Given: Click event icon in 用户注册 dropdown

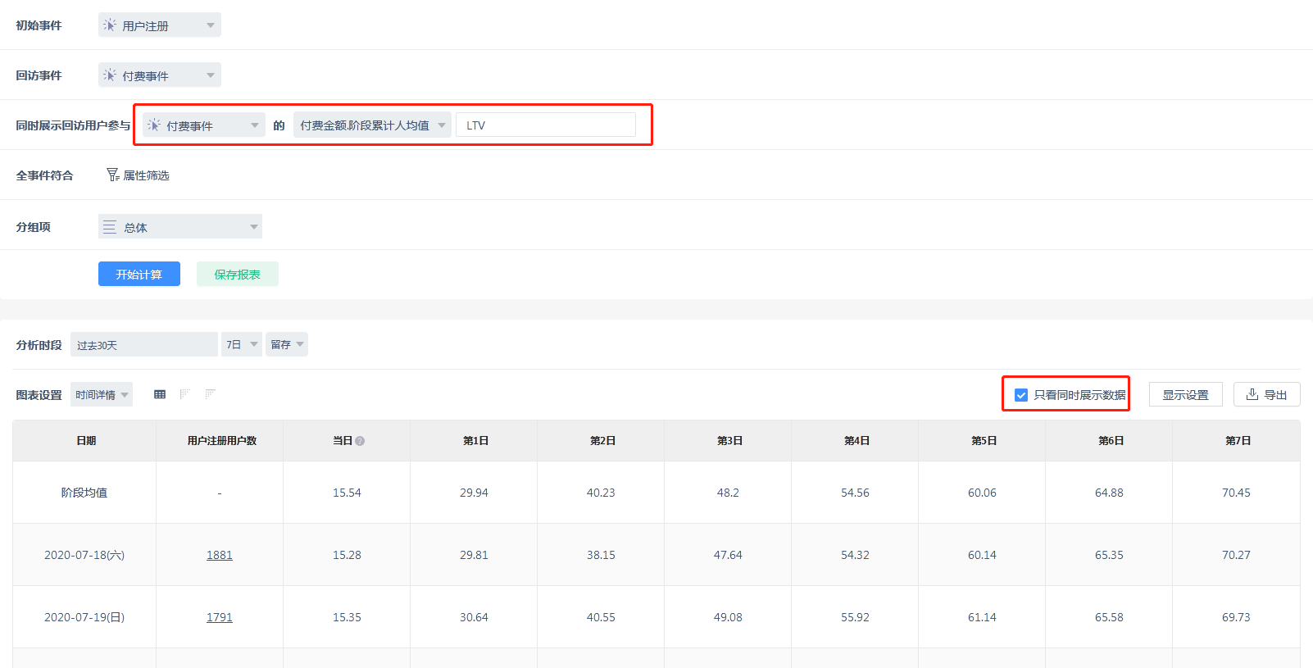Looking at the screenshot, I should click(x=110, y=25).
